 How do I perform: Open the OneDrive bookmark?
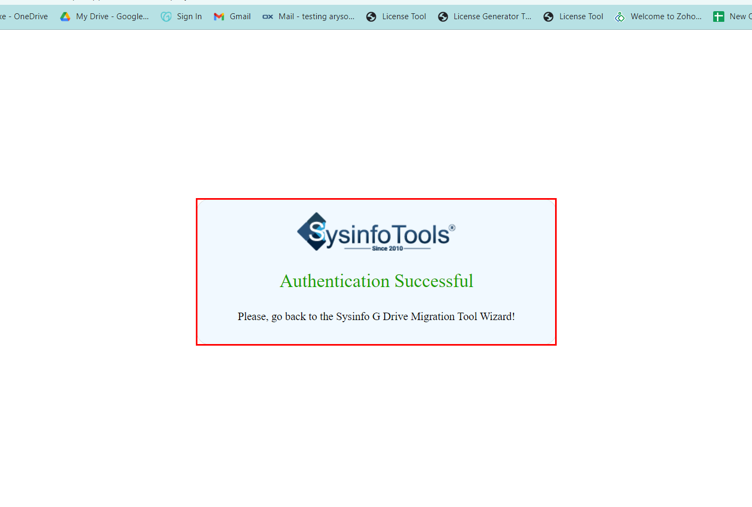point(24,17)
